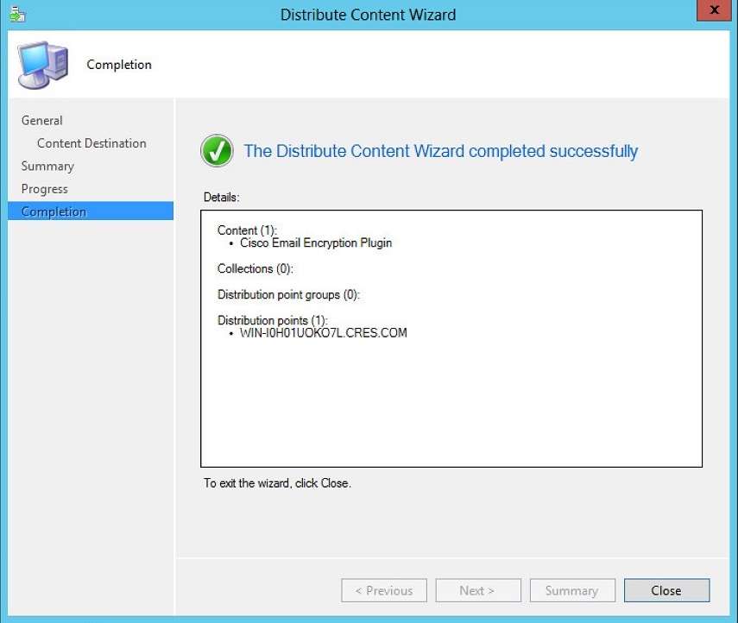Click the disabled Previous button
This screenshot has height=623, width=738.
(383, 590)
